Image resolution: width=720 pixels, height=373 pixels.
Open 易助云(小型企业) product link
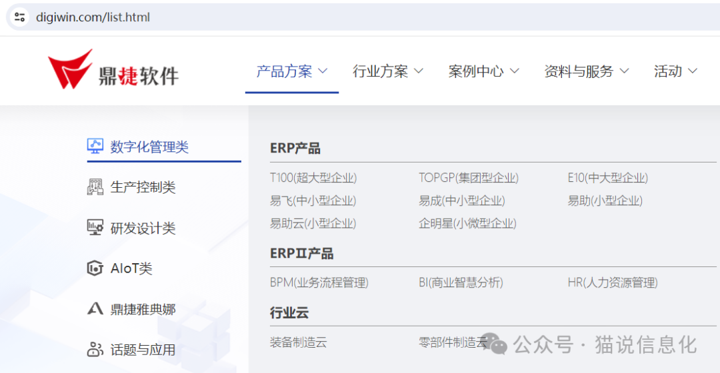[313, 224]
